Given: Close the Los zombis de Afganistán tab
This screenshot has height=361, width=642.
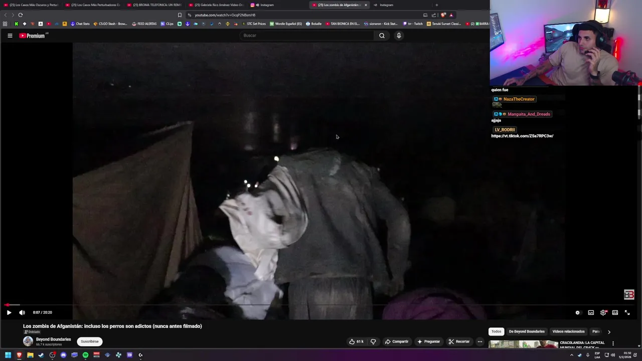Looking at the screenshot, I should tap(366, 5).
